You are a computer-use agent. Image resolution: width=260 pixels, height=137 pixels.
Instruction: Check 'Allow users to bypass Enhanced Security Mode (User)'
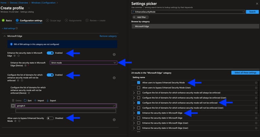coord(138,88)
